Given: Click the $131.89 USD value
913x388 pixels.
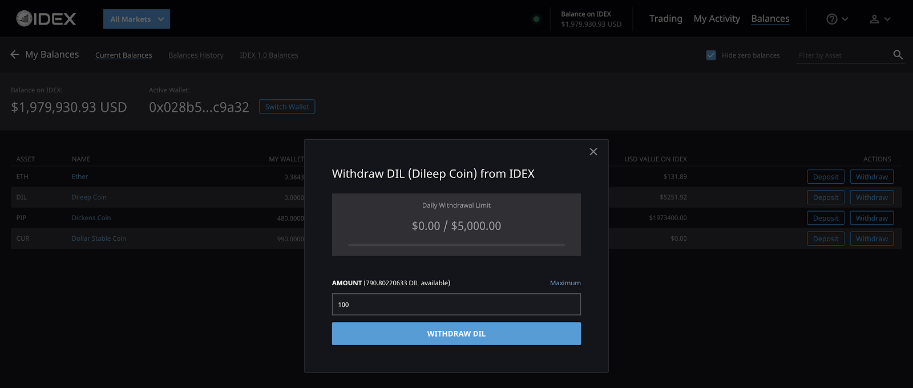Looking at the screenshot, I should coord(675,177).
